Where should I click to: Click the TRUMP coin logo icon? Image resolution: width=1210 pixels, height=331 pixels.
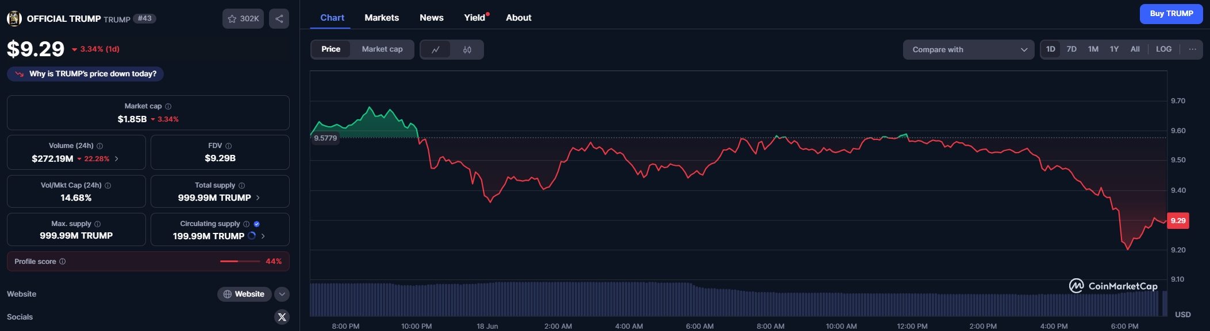point(14,18)
